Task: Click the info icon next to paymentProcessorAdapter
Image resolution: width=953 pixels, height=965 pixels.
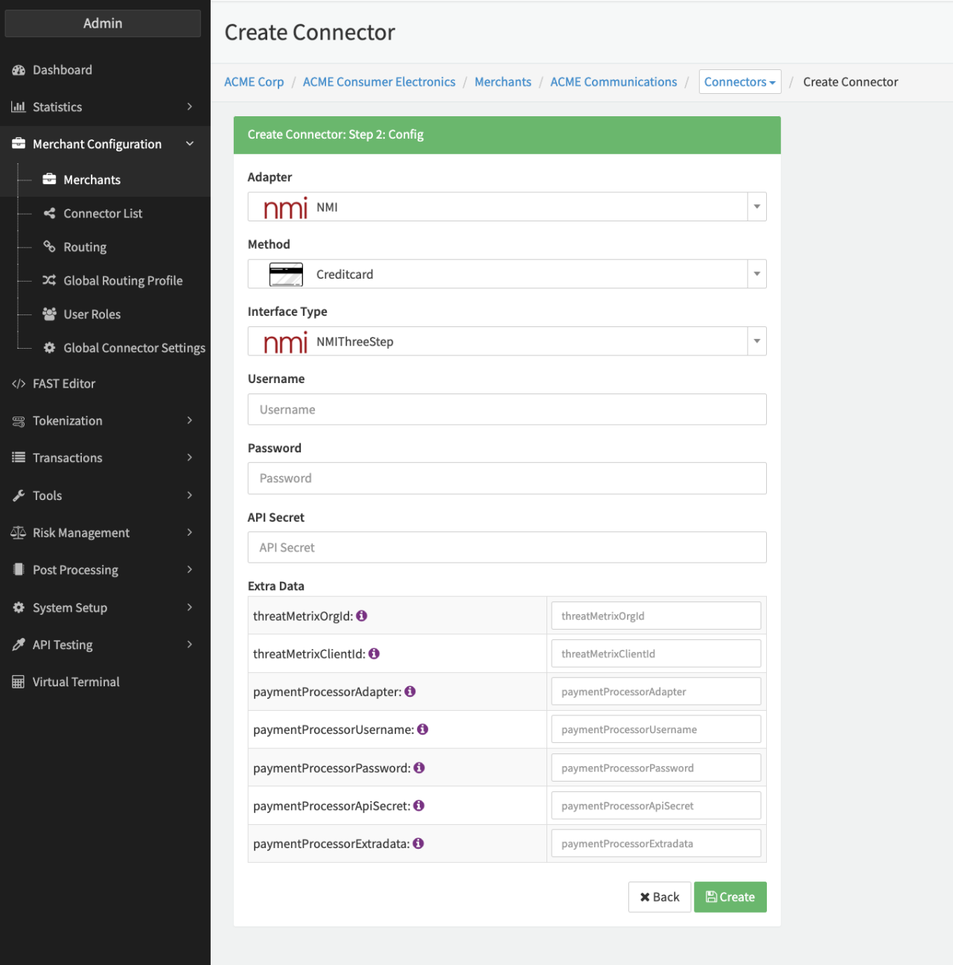Action: (410, 692)
